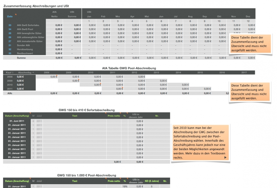Select the Jan column header in the summary table
277x188 pixels.
click(89, 16)
